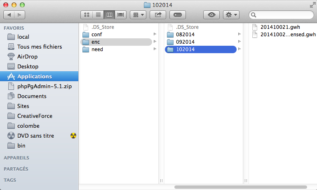
Task: Open bin folder in the sidebar
Action: (39, 146)
